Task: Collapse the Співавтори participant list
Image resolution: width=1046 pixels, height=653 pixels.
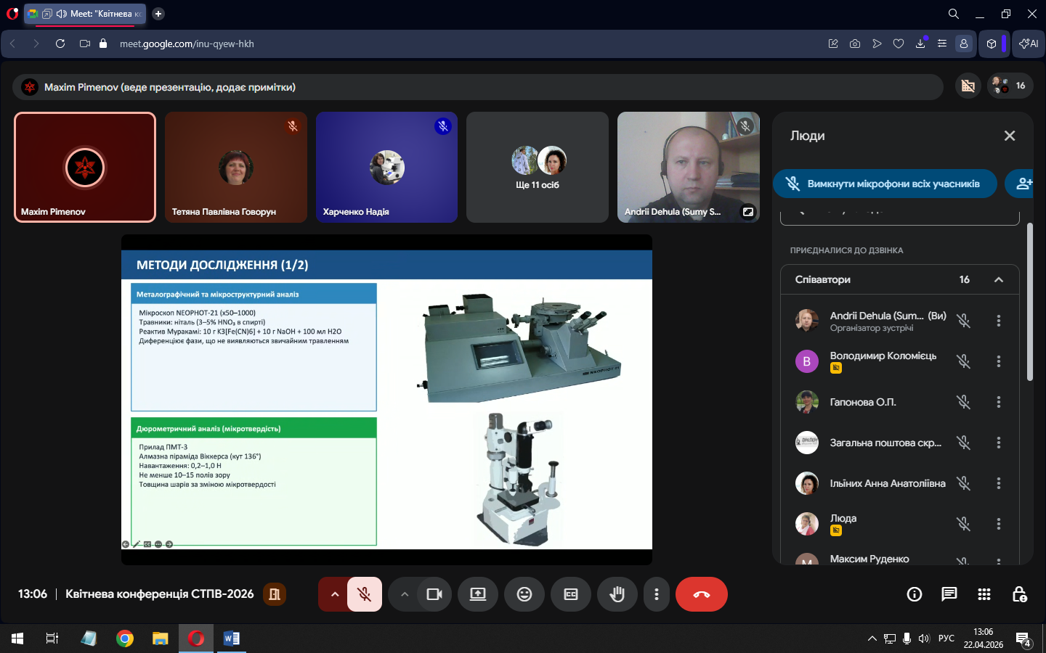Action: (x=999, y=279)
